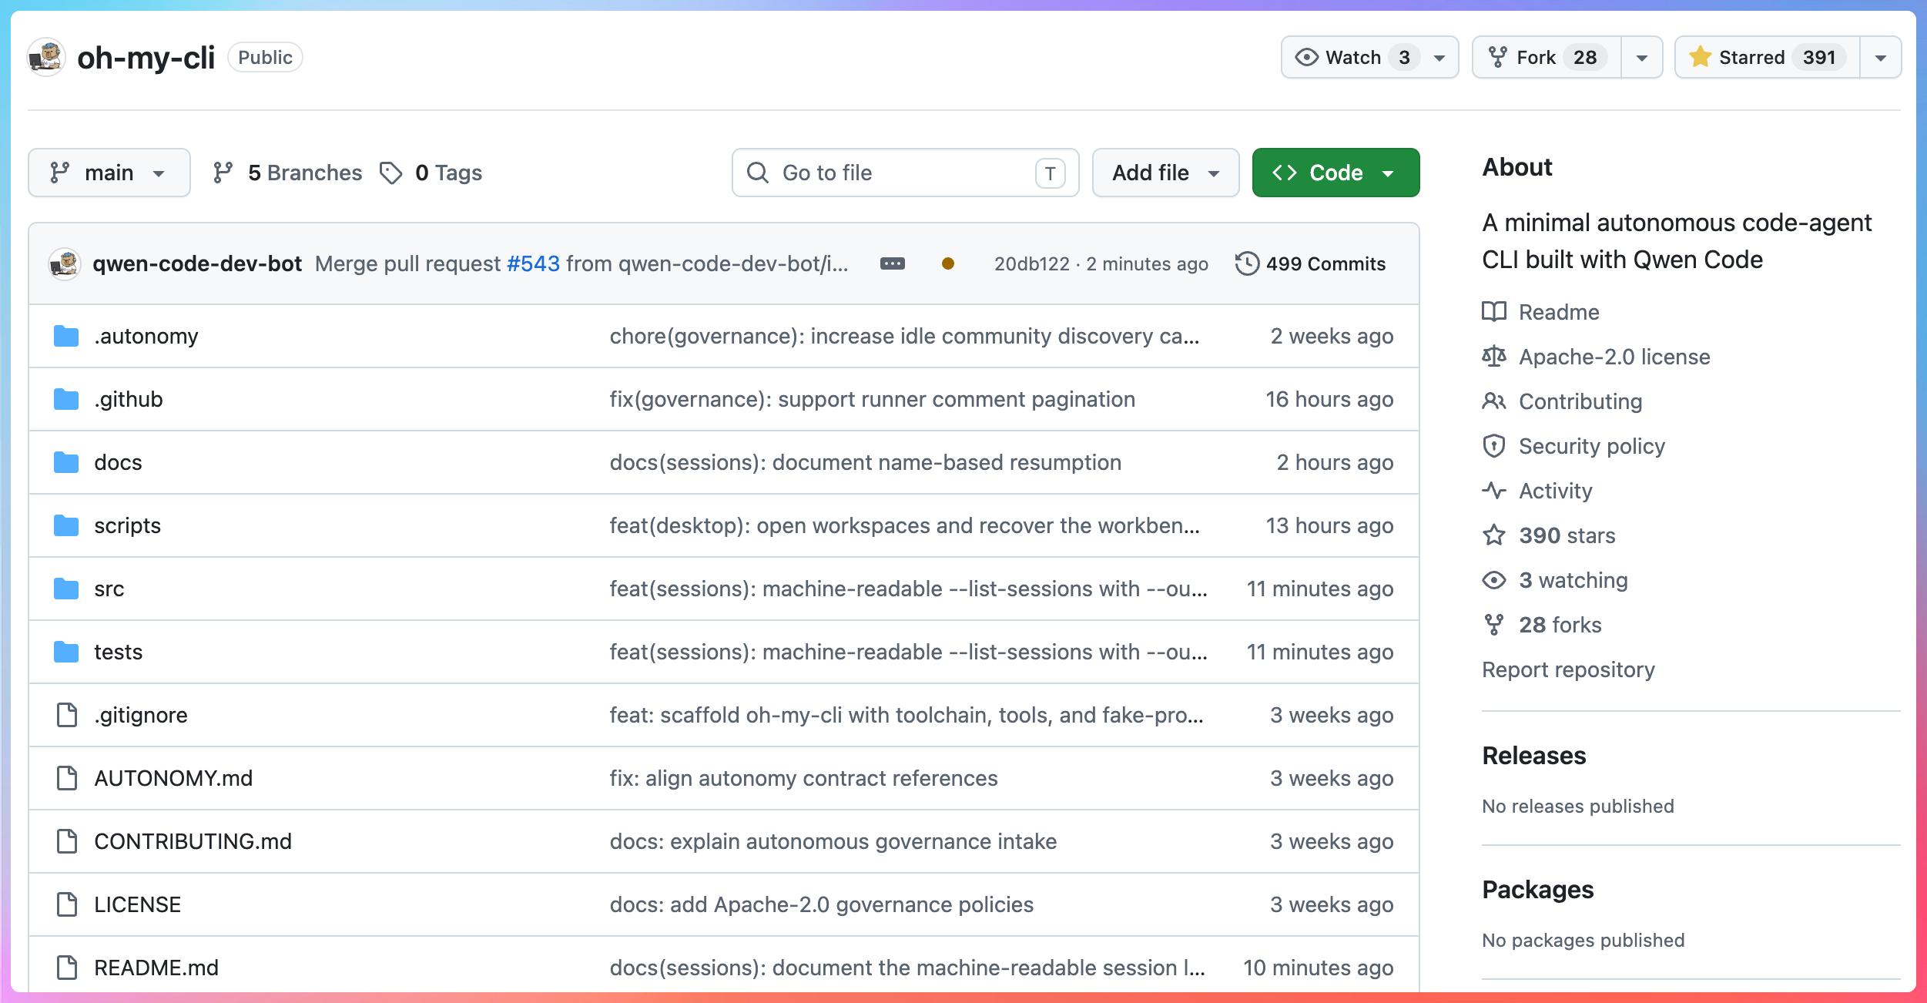Open the green Code dropdown

[1335, 173]
